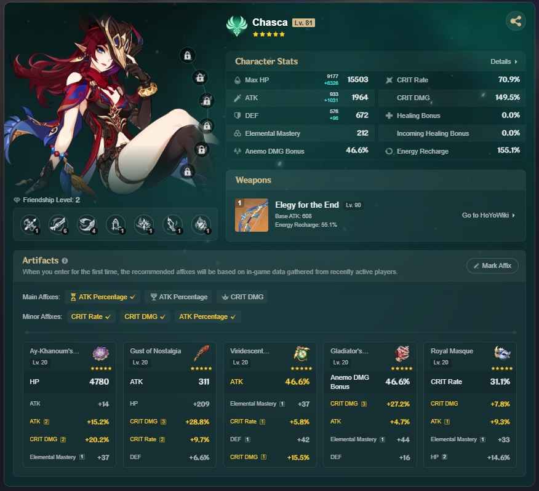Click the Elegy for the End weapon icon
Image resolution: width=539 pixels, height=491 pixels.
[x=251, y=215]
